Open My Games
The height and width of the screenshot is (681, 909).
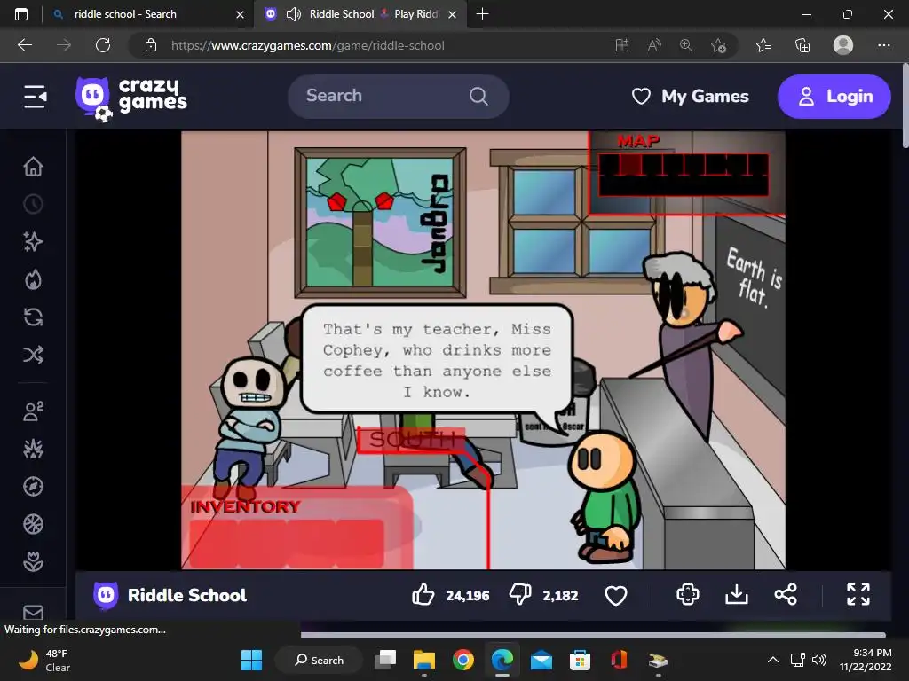click(x=690, y=96)
